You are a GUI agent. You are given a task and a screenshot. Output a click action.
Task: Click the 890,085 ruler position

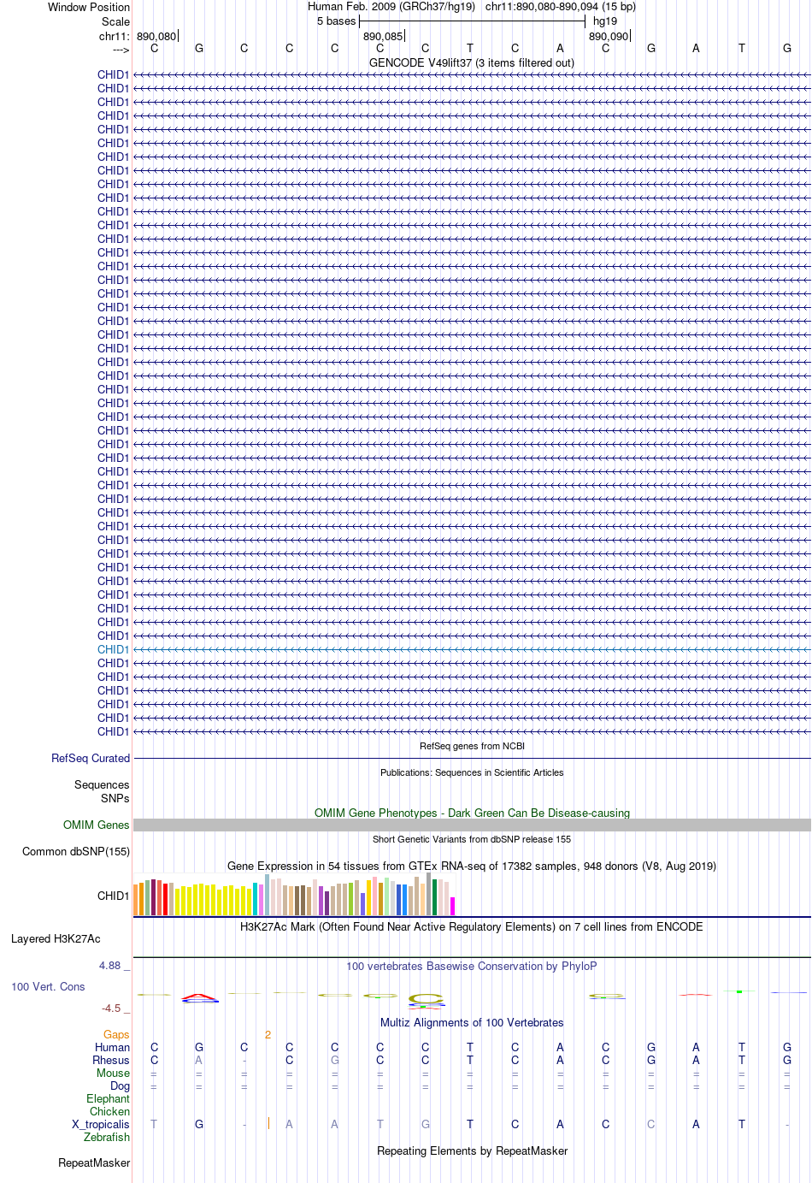pos(382,36)
